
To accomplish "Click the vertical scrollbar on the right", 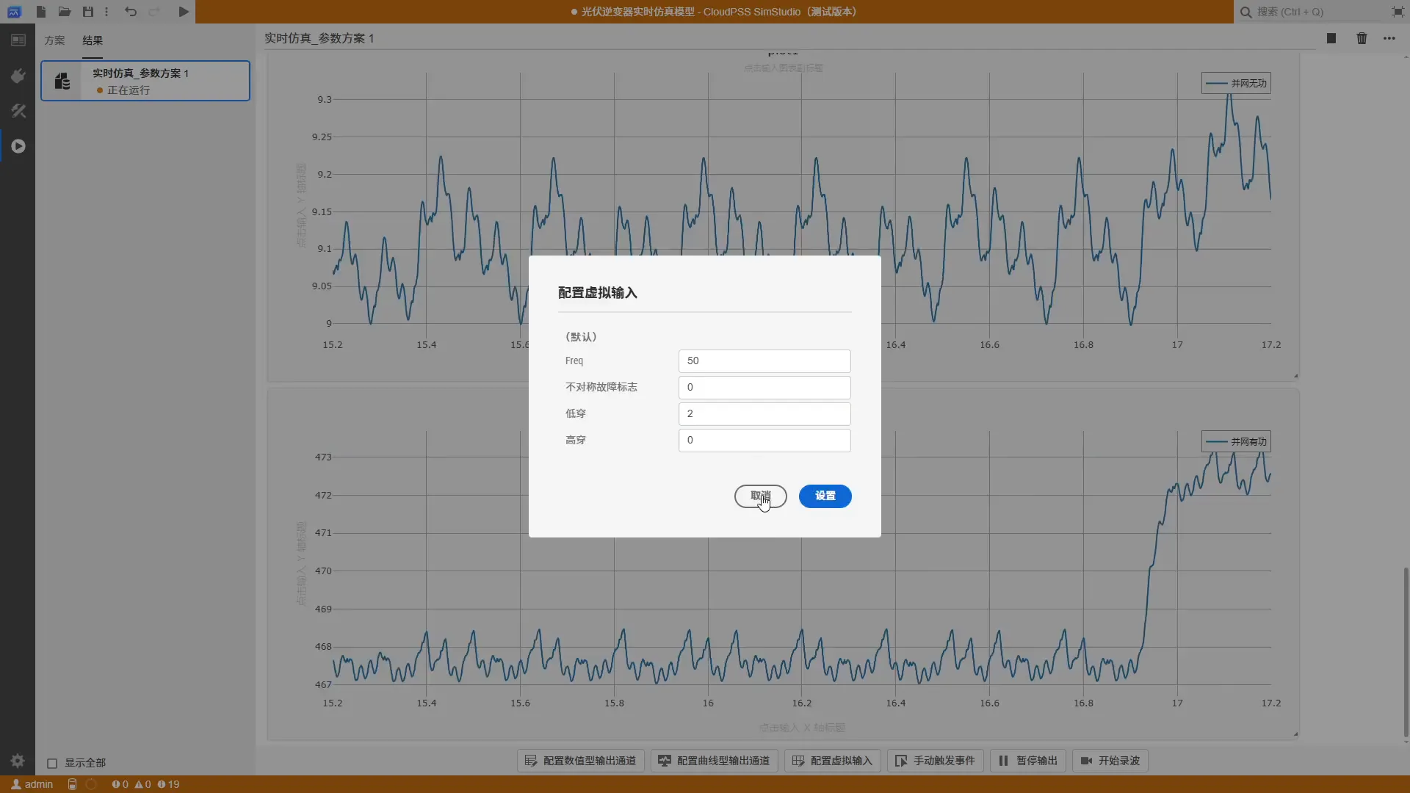I will click(1406, 652).
